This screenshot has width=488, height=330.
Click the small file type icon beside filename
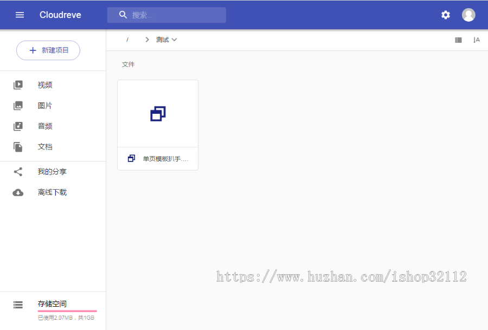131,159
